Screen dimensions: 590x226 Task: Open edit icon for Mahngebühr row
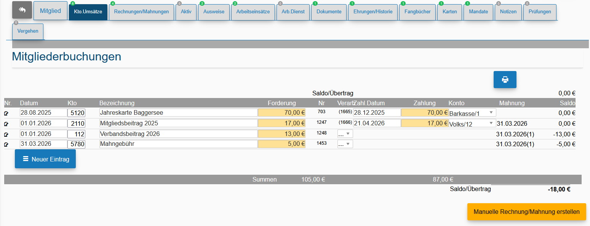point(6,144)
